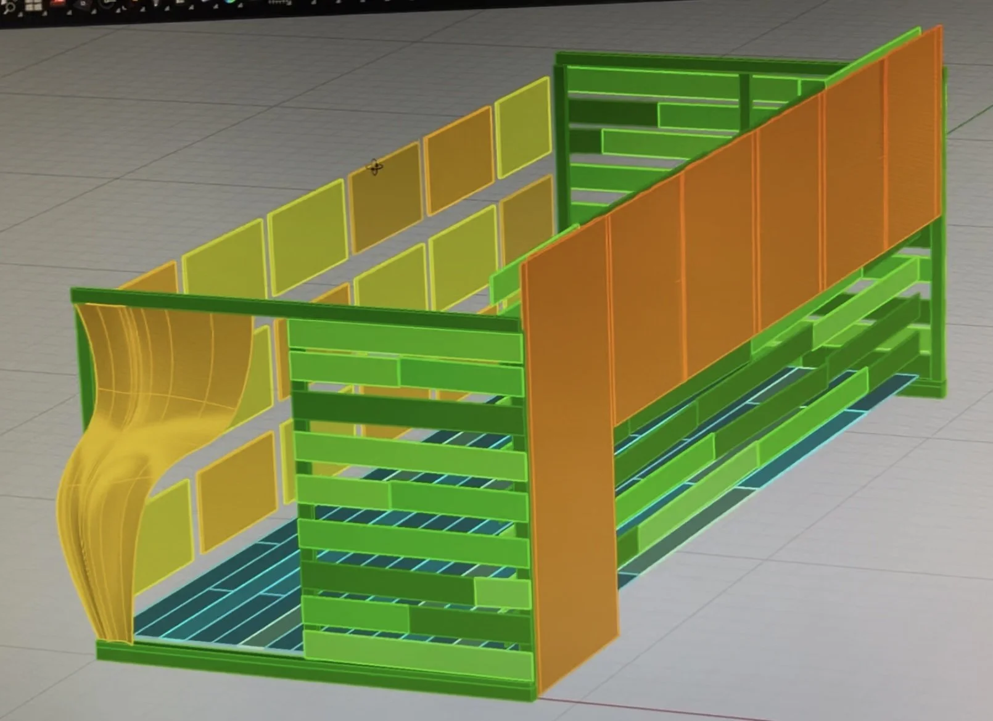
Task: Click the four-viewport grid layout icon
Action: (x=34, y=5)
